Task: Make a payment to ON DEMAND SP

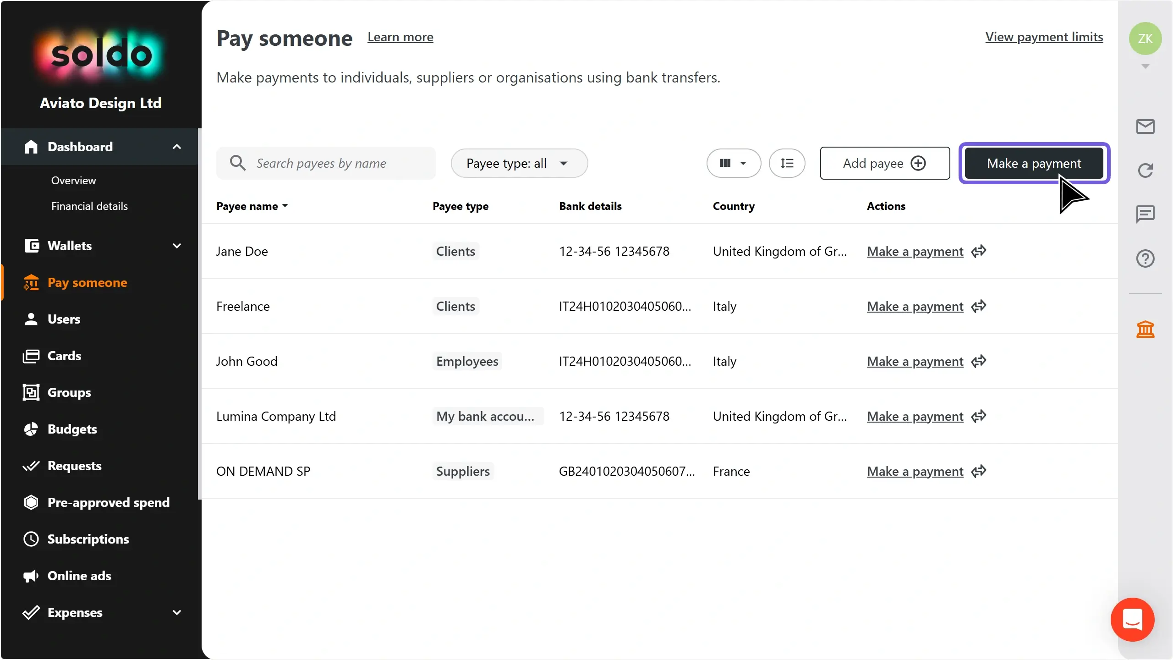Action: click(x=915, y=471)
